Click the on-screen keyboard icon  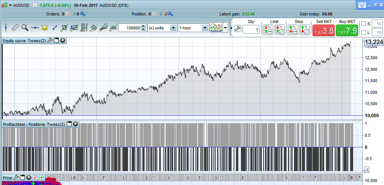click(x=362, y=5)
